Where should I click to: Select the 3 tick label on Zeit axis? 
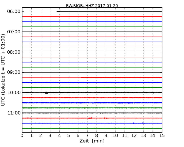tap(50, 136)
